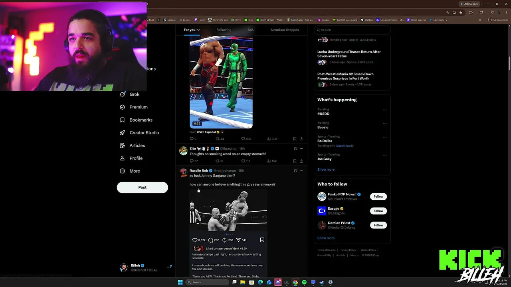This screenshot has height=287, width=511.
Task: Open Privacy Policy footer link
Action: (x=348, y=250)
